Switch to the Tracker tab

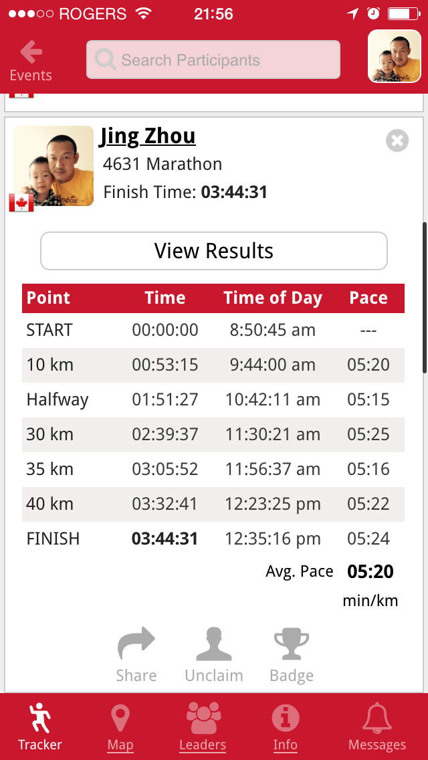click(x=39, y=727)
